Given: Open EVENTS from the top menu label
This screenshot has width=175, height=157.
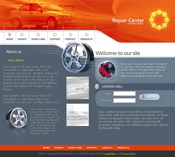Looking at the screenshot, I should pos(22,39).
